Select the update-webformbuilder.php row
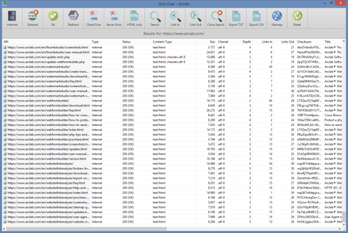The height and width of the screenshot is (233, 348). 172,62
